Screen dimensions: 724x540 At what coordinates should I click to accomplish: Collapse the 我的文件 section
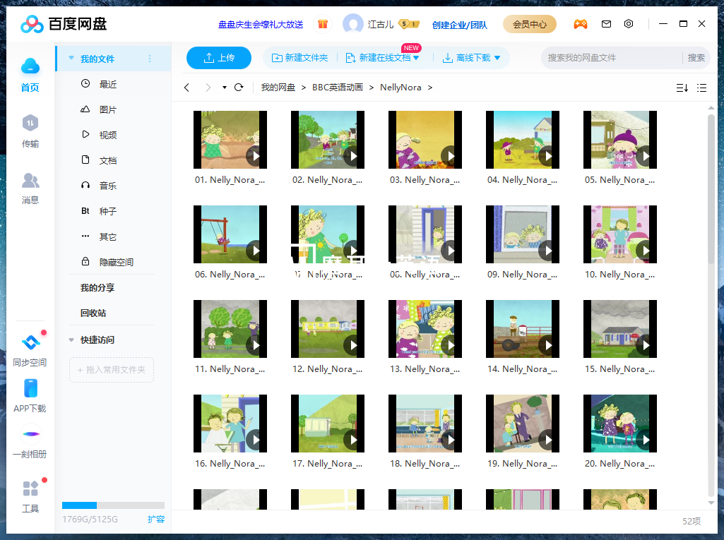click(71, 59)
